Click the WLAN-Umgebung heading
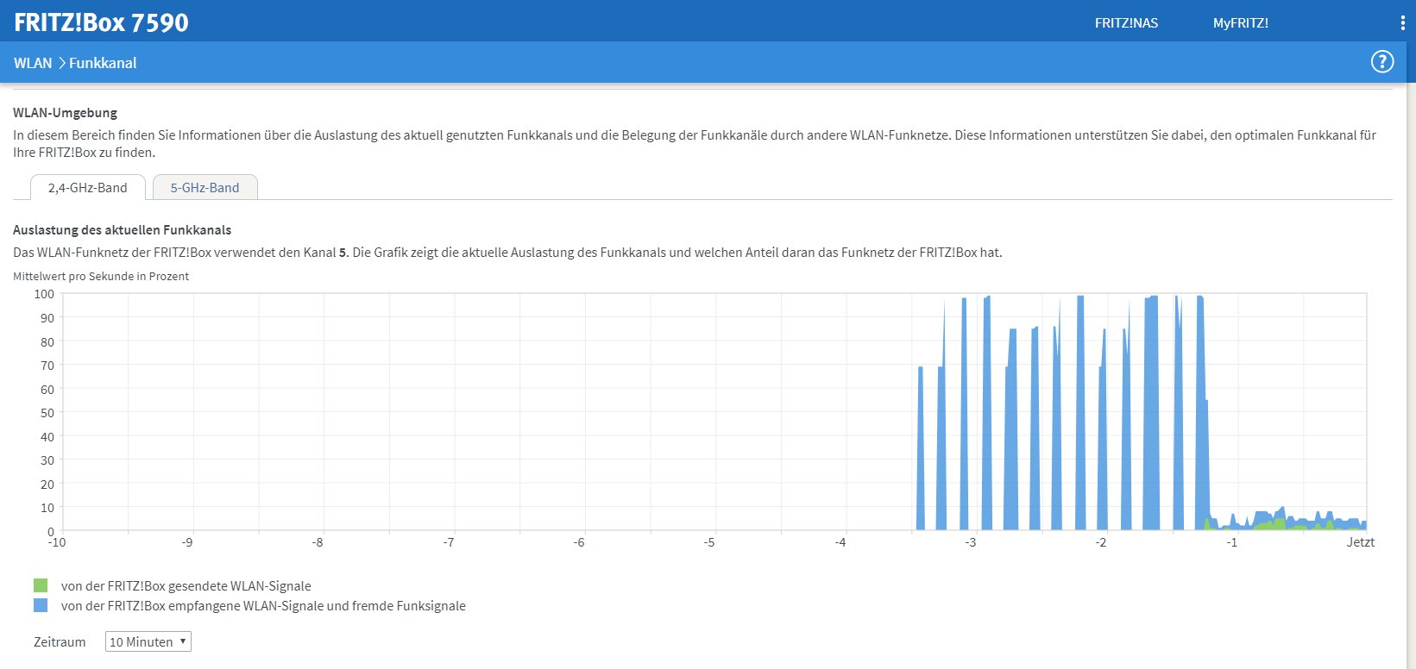 (65, 112)
